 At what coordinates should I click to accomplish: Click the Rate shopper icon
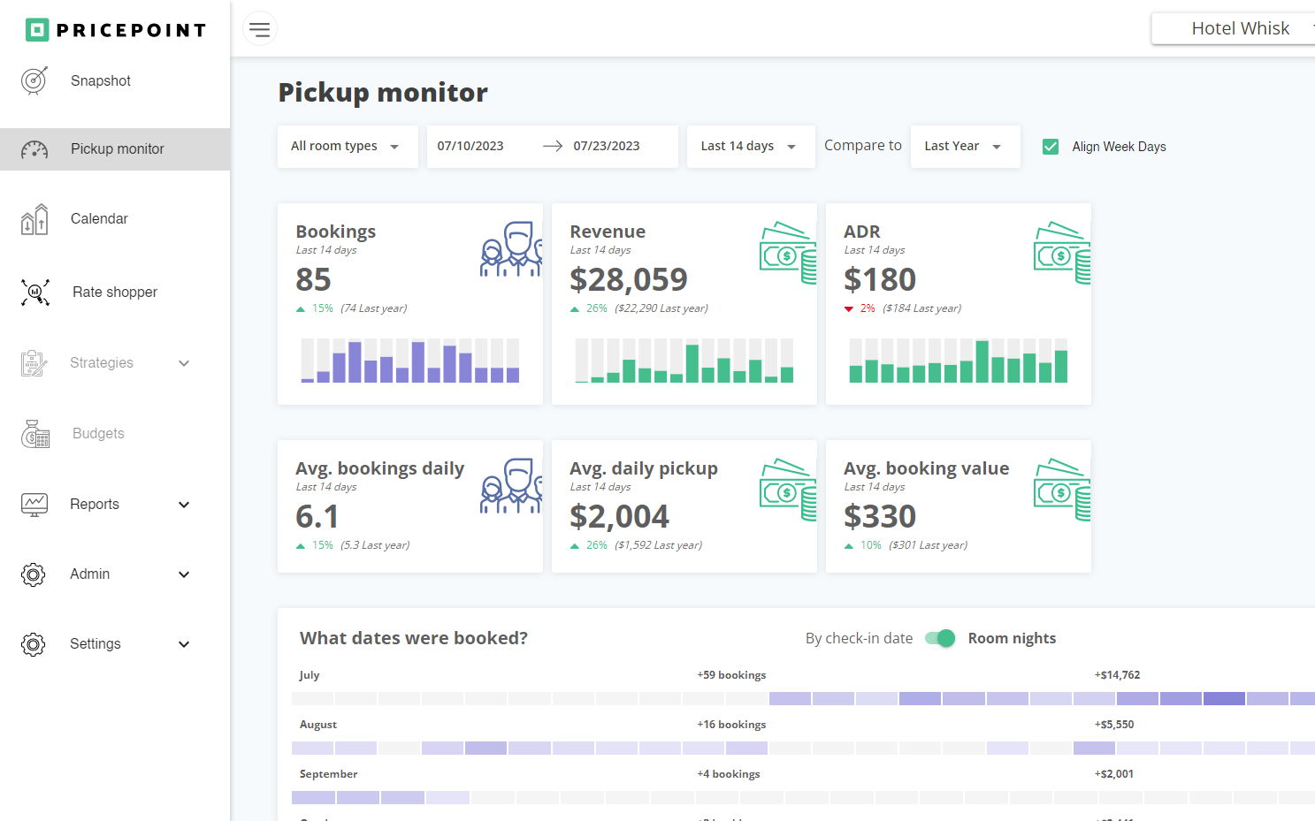point(34,292)
